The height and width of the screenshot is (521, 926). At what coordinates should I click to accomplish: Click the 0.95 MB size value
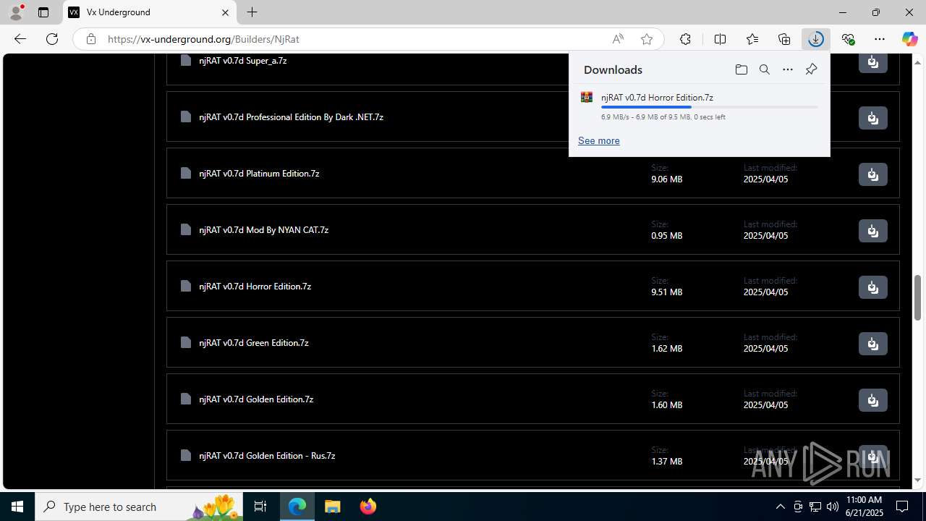pyautogui.click(x=666, y=235)
